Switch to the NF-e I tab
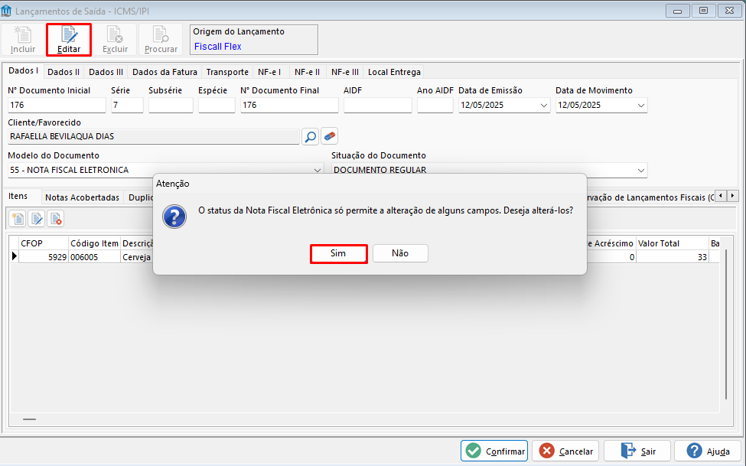Screen dimensions: 746x466 click(270, 72)
